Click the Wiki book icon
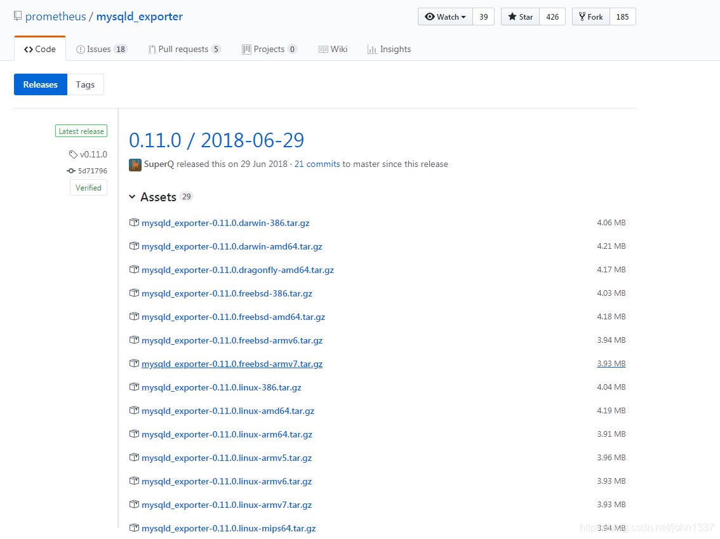Viewport: 720px width, 539px height. pos(323,49)
